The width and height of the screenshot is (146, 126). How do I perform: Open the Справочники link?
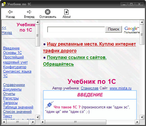14,85
